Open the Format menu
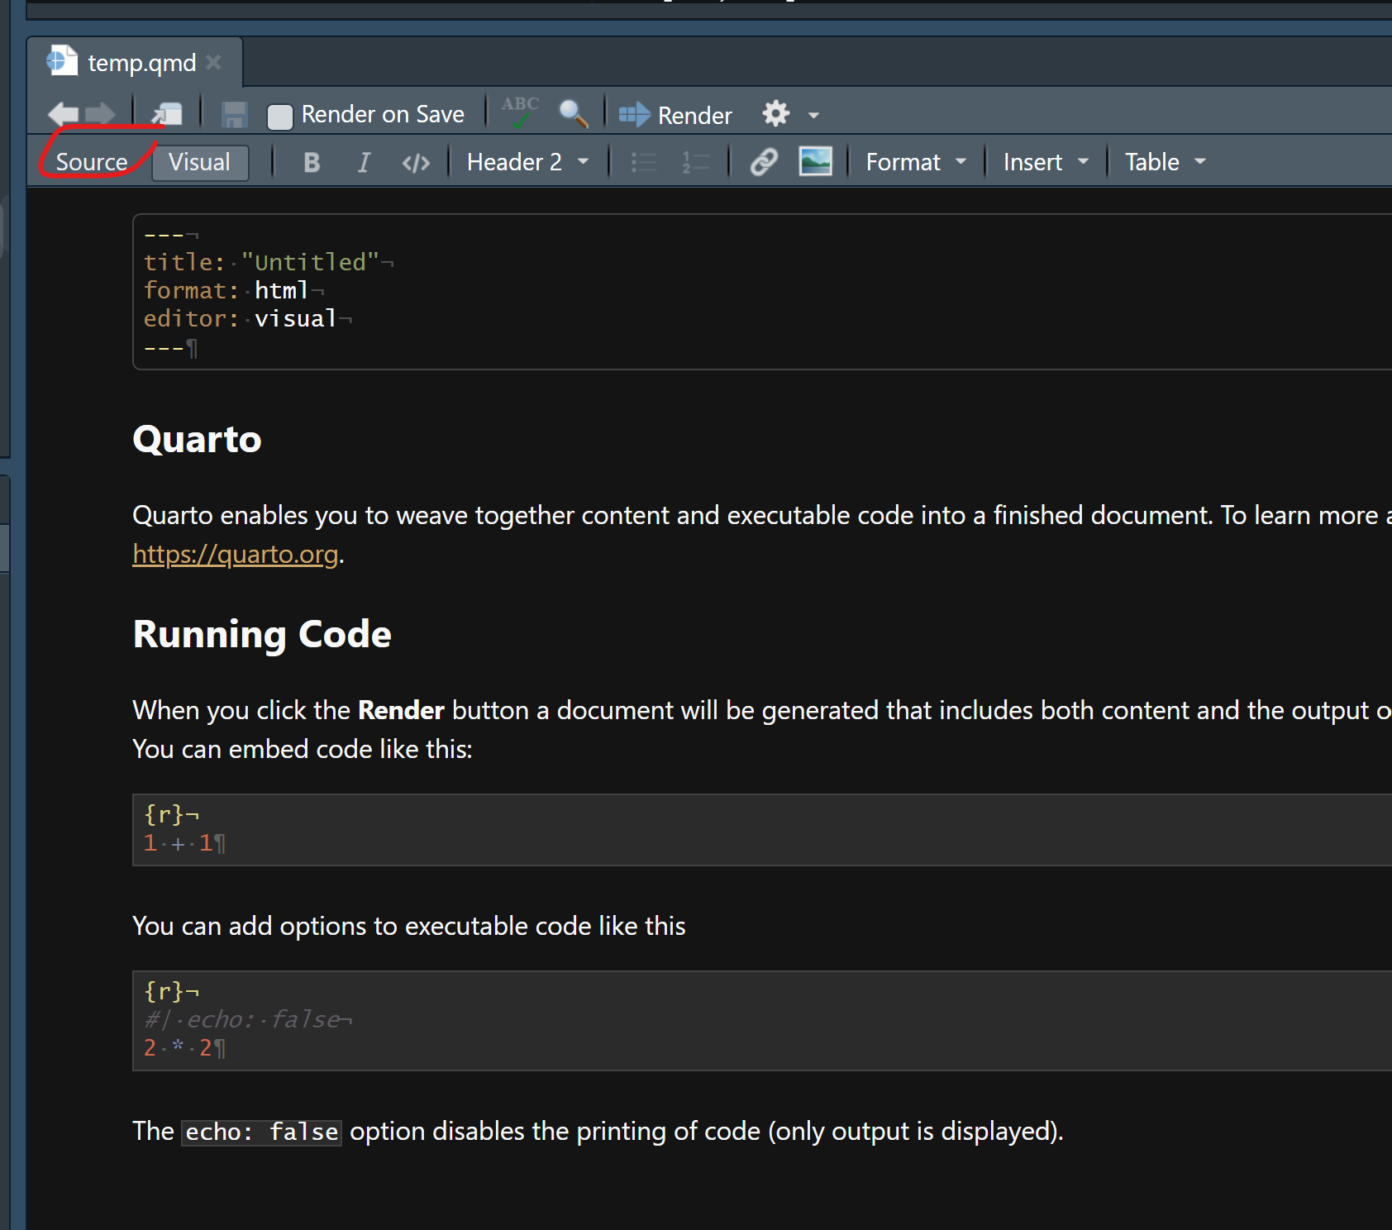The width and height of the screenshot is (1392, 1230). pyautogui.click(x=916, y=162)
